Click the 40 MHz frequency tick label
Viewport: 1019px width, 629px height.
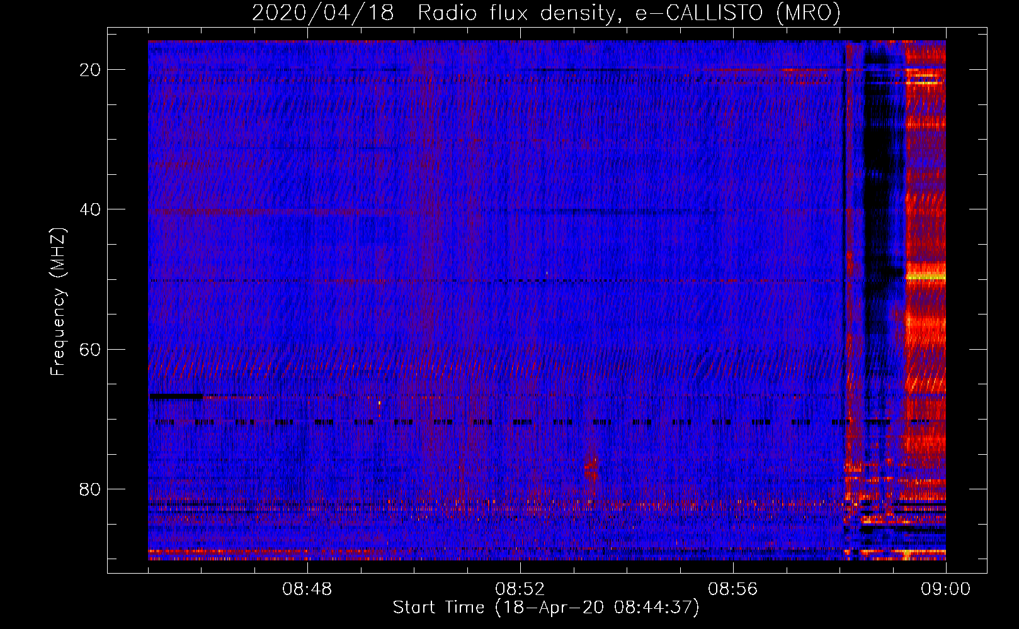point(91,209)
